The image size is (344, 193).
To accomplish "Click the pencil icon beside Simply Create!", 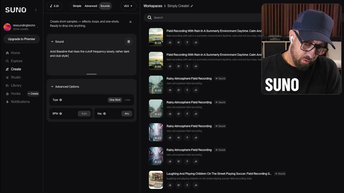I will click(192, 6).
